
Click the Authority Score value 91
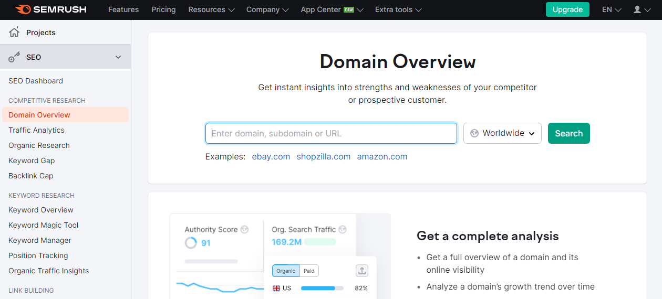(x=206, y=243)
